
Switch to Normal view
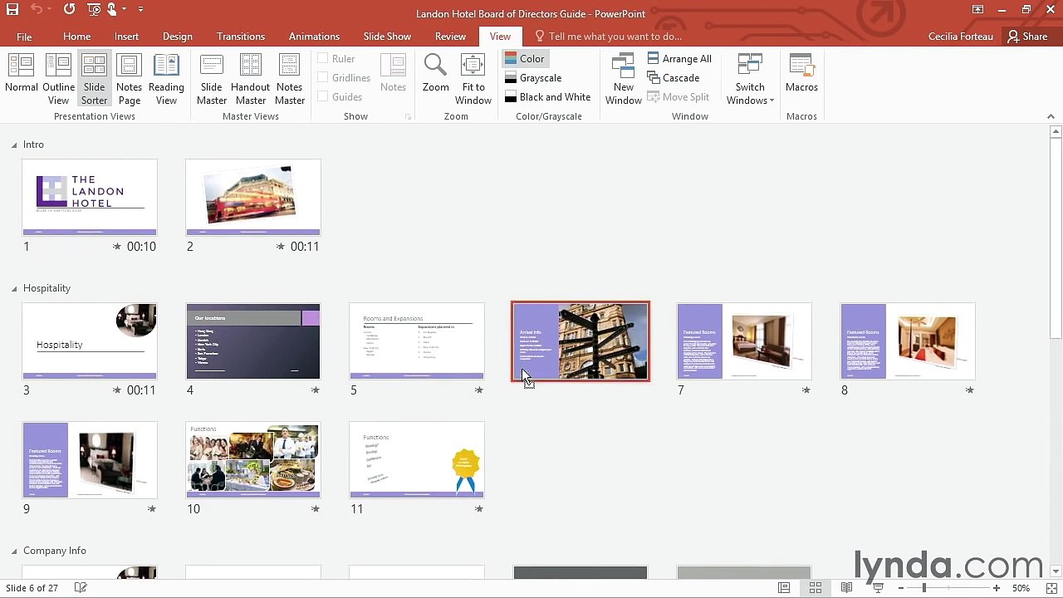[22, 80]
